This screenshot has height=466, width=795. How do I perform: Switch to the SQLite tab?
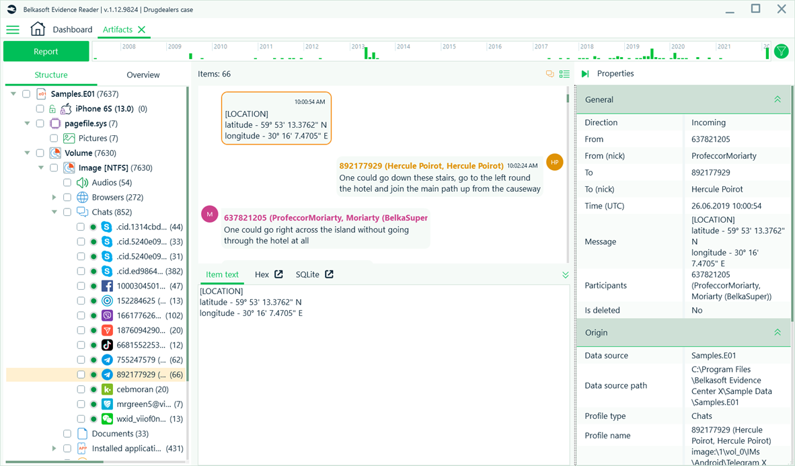point(307,274)
